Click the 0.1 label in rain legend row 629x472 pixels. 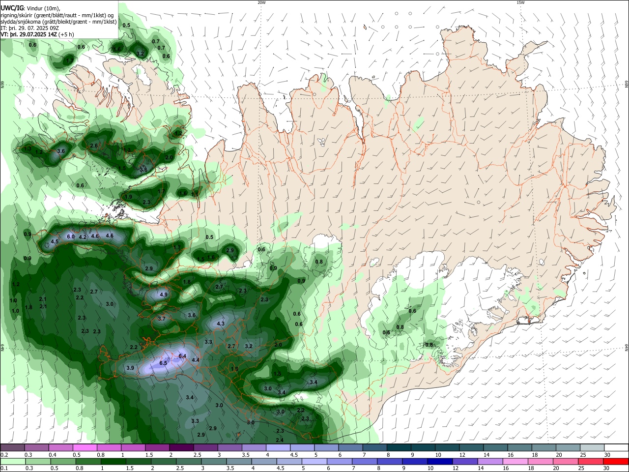4,468
